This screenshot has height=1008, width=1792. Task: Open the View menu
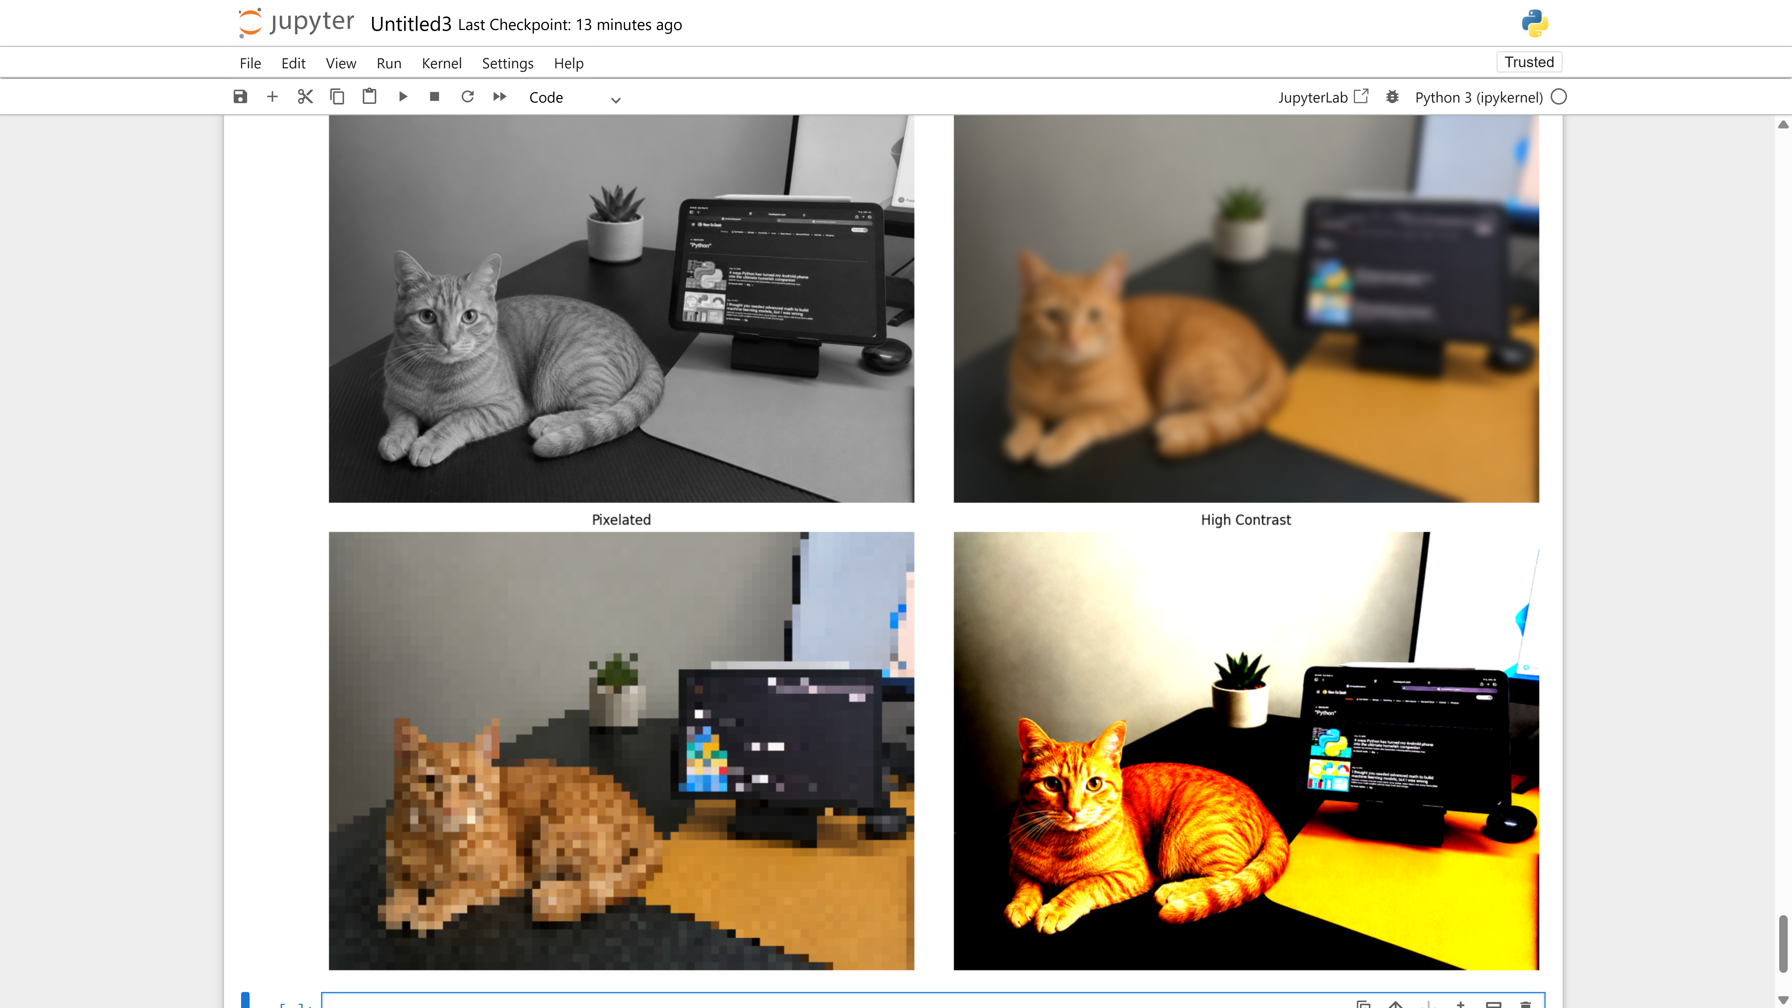click(341, 63)
